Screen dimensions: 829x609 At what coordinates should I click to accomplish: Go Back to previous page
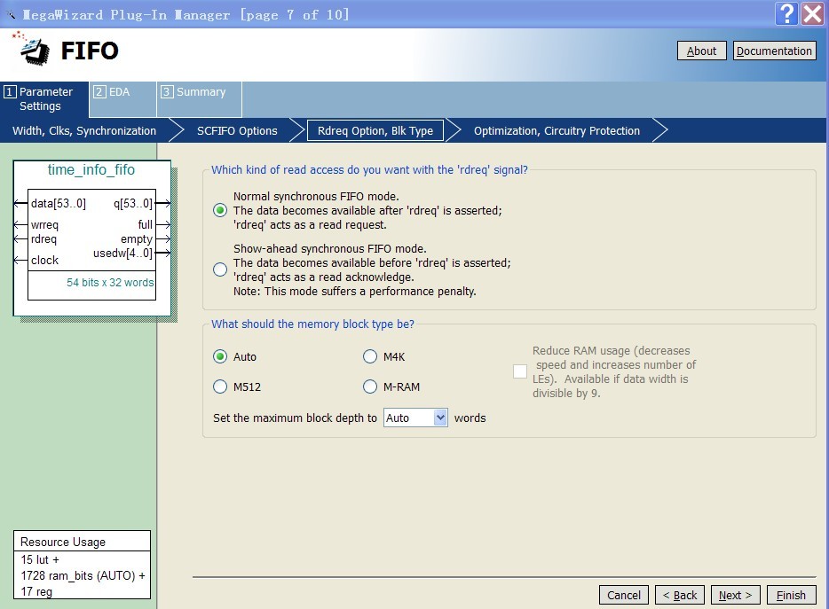[x=680, y=596]
